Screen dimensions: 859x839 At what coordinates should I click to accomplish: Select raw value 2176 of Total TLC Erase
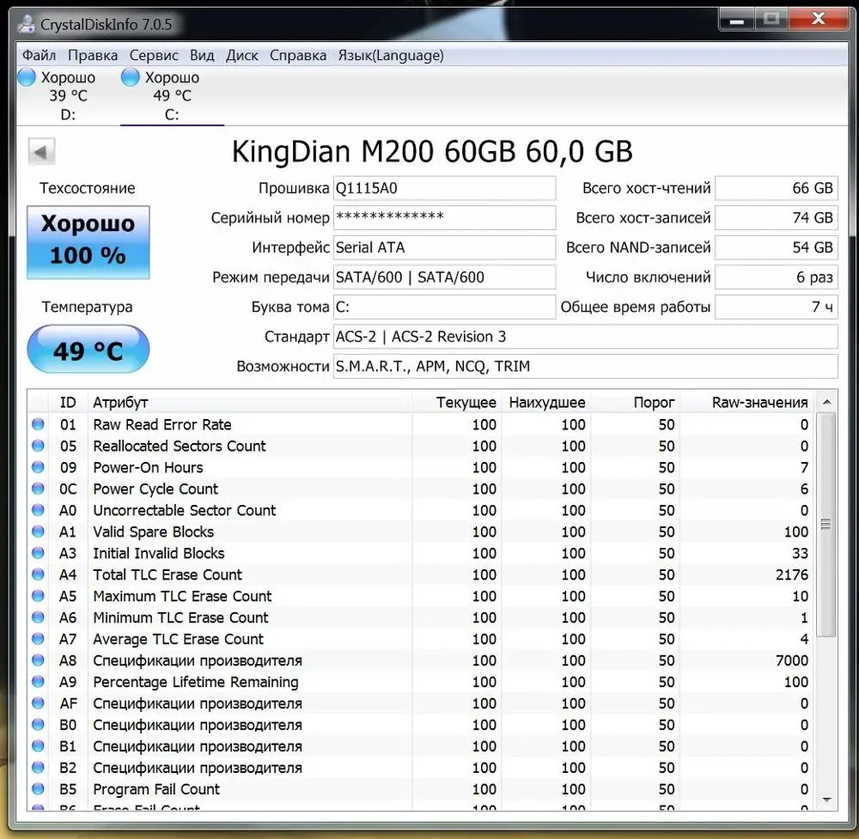(x=792, y=575)
